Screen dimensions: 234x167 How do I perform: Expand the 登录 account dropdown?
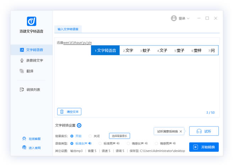188,19
